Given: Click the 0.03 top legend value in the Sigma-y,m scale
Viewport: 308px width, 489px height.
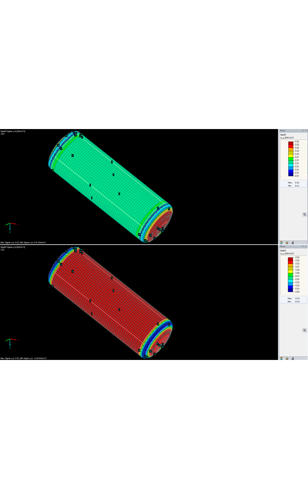Looking at the screenshot, I should pos(297,257).
